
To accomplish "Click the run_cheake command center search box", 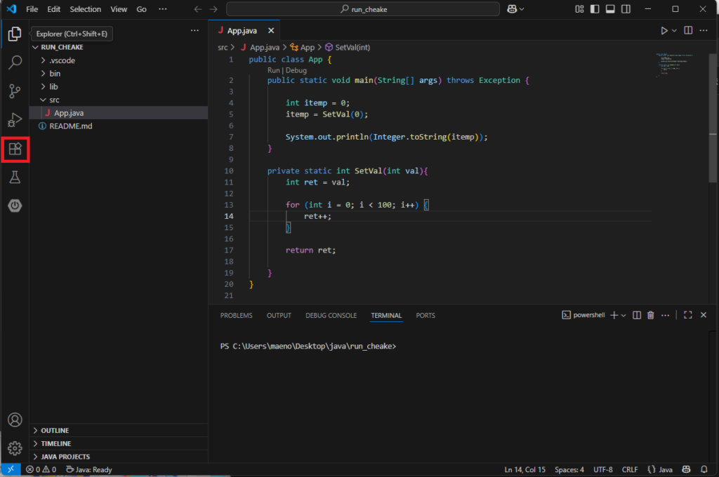I will point(363,9).
